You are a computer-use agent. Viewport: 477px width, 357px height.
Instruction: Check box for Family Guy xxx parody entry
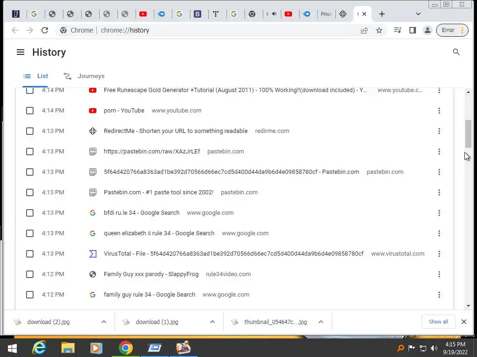click(x=30, y=274)
